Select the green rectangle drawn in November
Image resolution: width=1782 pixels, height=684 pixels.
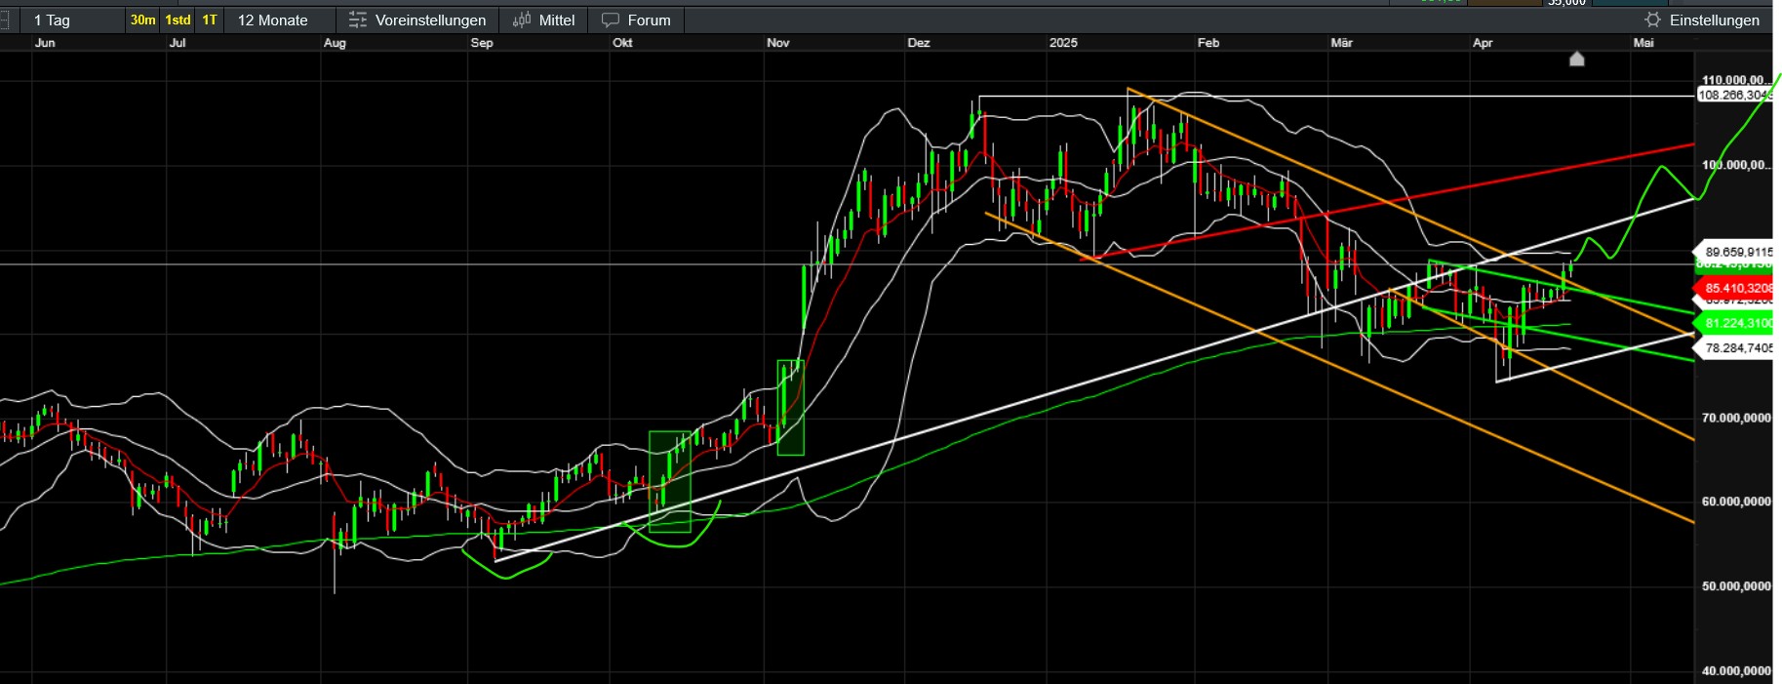790,408
